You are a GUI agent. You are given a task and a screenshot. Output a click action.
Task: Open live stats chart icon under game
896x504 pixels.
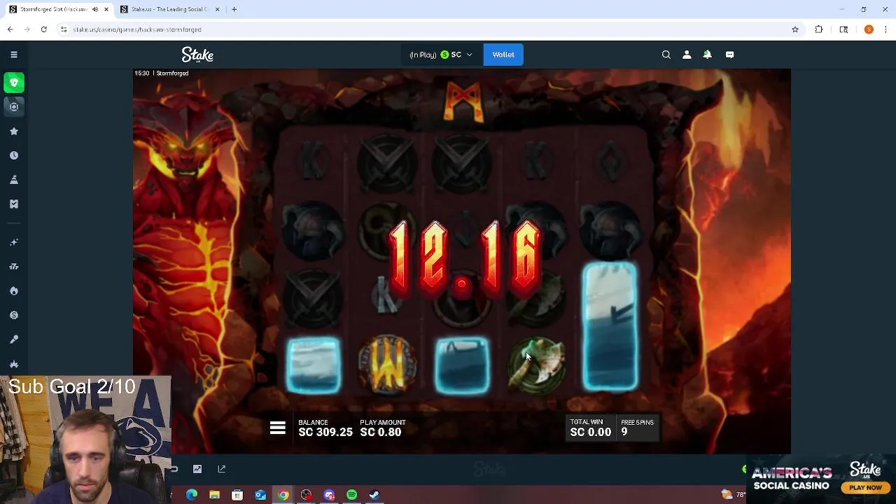coord(197,469)
